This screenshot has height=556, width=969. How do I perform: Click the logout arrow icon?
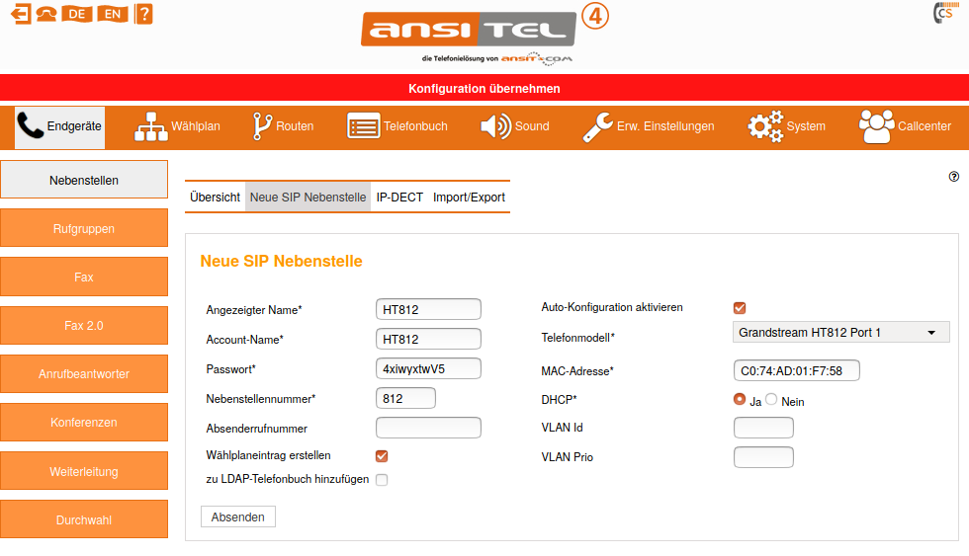coord(21,14)
